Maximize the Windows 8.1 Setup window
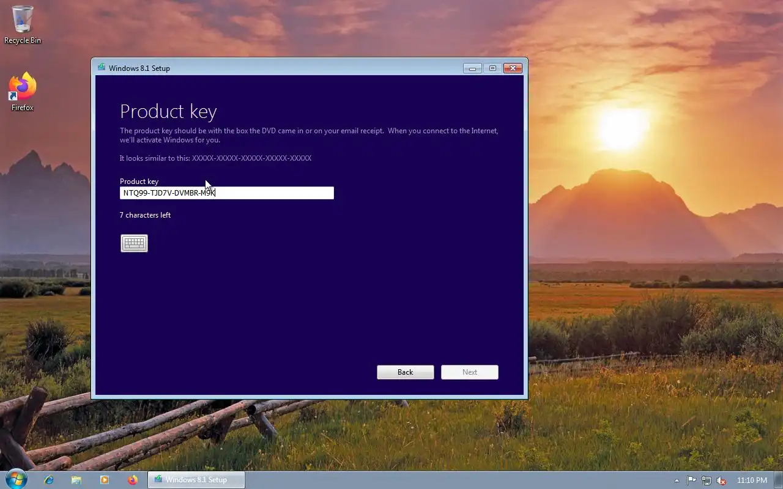Image resolution: width=783 pixels, height=489 pixels. pos(492,68)
